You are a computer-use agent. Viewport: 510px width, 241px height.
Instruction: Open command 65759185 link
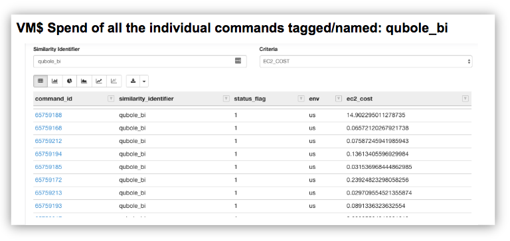pyautogui.click(x=48, y=167)
